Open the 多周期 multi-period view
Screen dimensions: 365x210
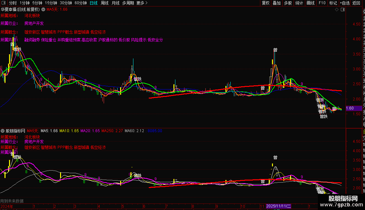coord(128,3)
